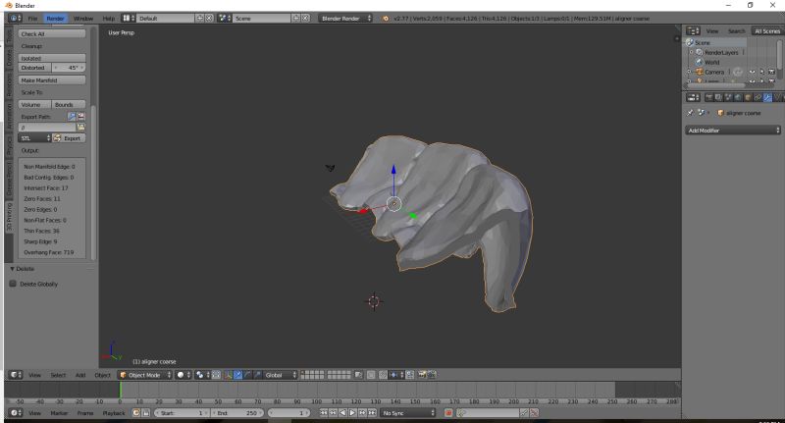Collapse the Delete panel triangle
This screenshot has height=423, width=785.
pos(12,269)
